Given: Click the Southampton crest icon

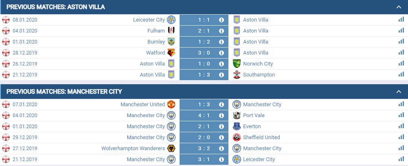Looking at the screenshot, I should (x=237, y=75).
